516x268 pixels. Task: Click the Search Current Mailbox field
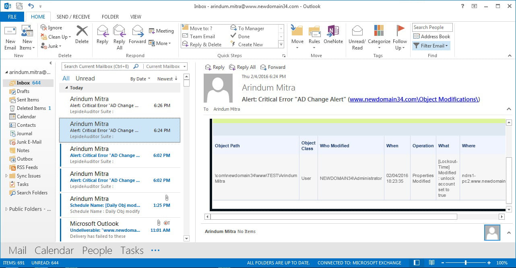point(97,67)
